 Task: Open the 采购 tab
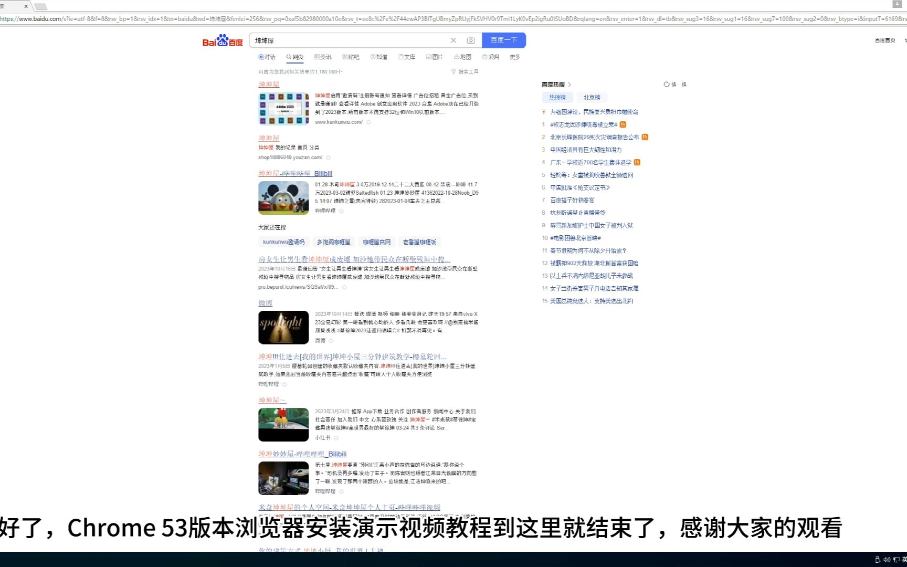491,57
